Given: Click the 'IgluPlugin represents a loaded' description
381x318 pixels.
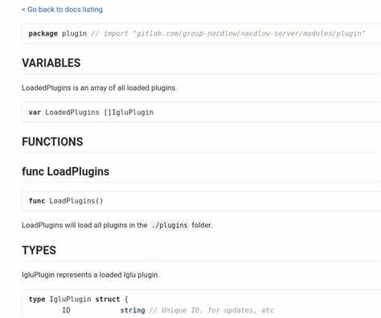Looking at the screenshot, I should 91,275.
